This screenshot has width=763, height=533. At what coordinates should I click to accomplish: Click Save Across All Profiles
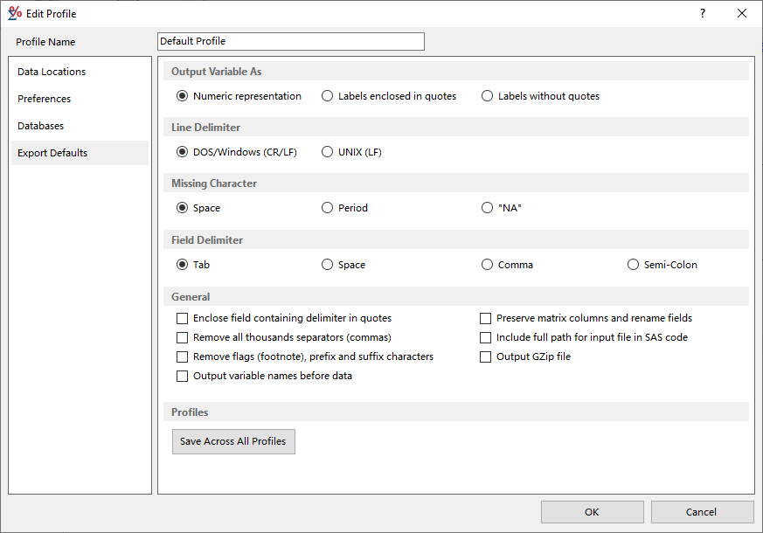pyautogui.click(x=232, y=441)
